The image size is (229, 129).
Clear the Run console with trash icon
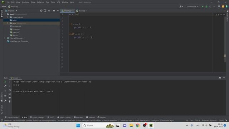coord(10,101)
